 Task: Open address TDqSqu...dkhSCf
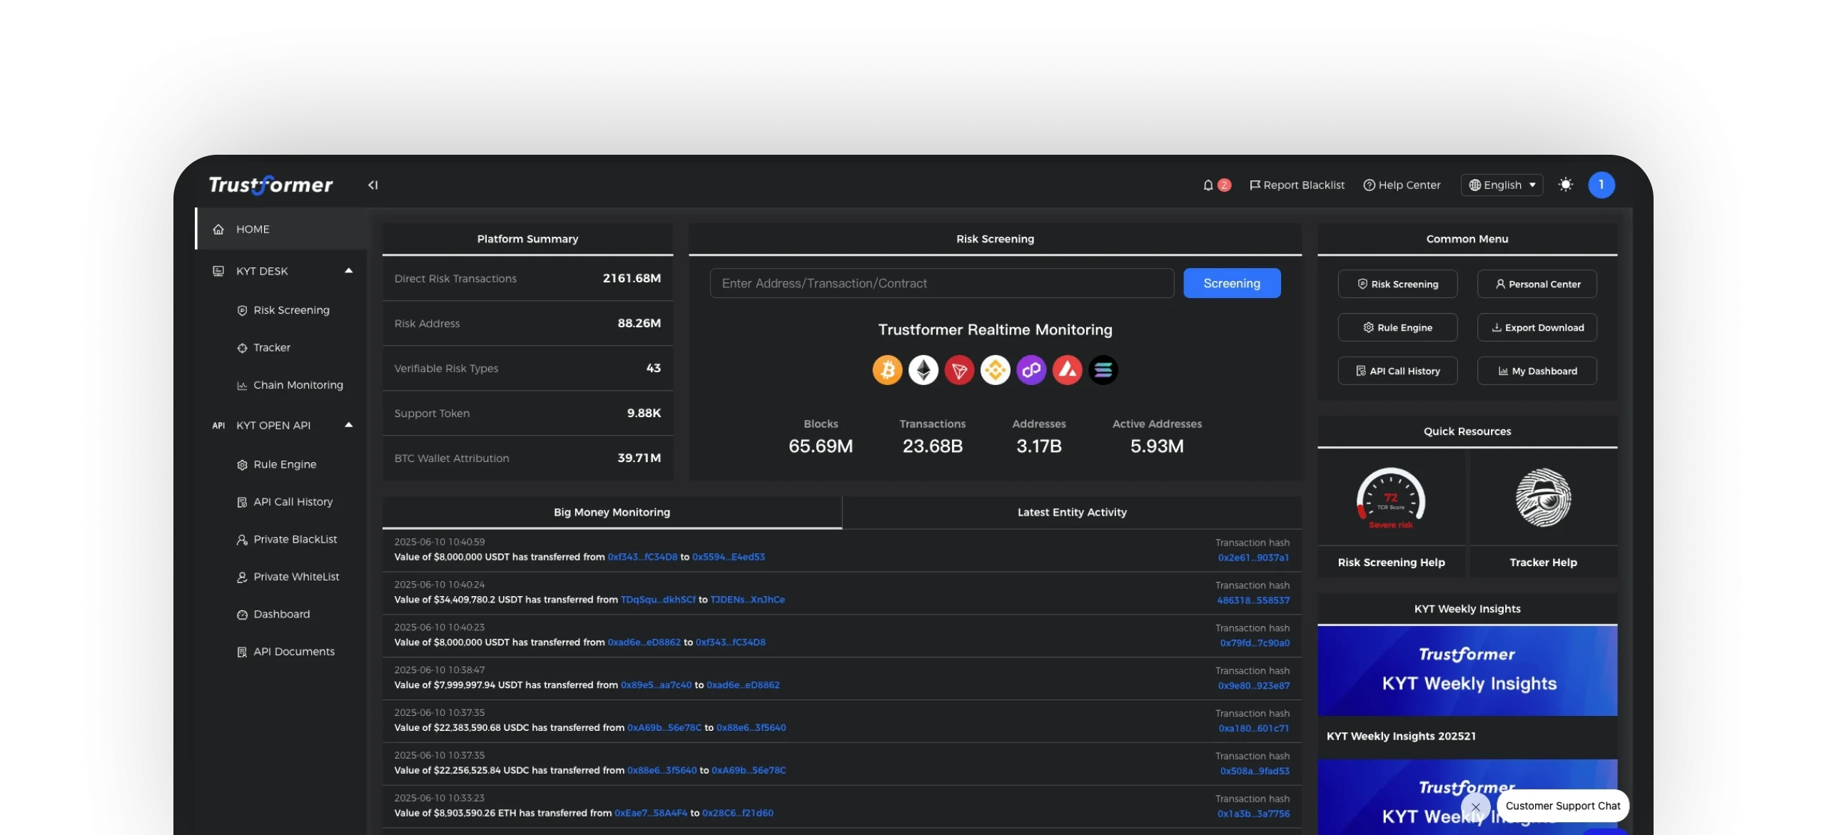click(x=658, y=600)
